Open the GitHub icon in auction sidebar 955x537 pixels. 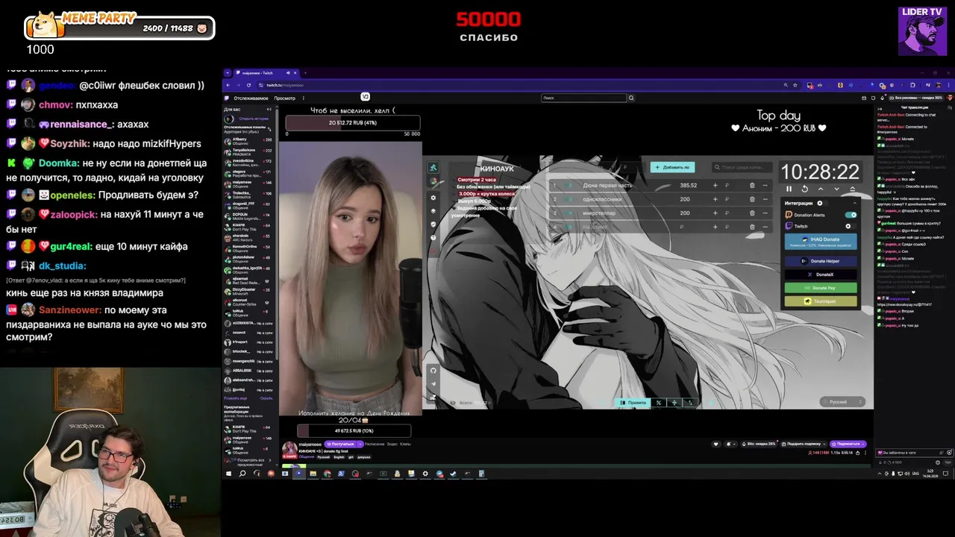(x=433, y=370)
